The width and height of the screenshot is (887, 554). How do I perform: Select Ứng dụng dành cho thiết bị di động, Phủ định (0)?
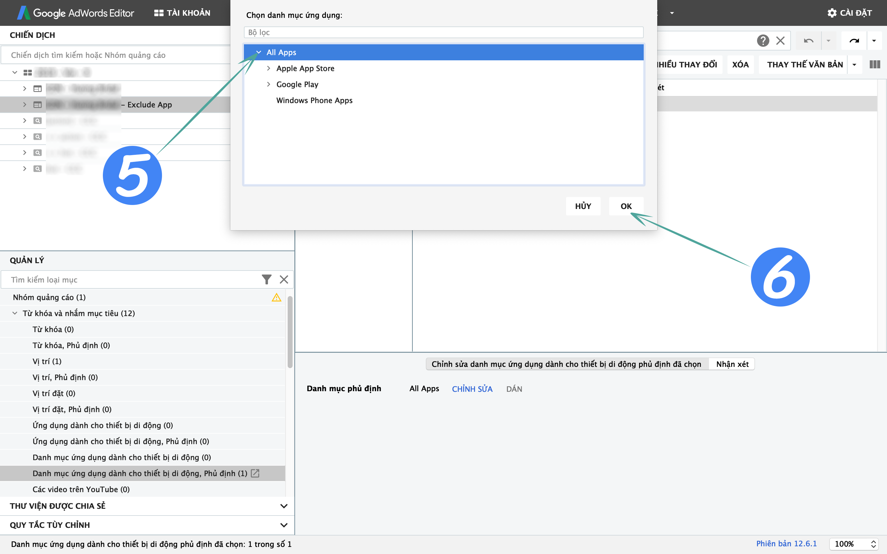click(143, 441)
